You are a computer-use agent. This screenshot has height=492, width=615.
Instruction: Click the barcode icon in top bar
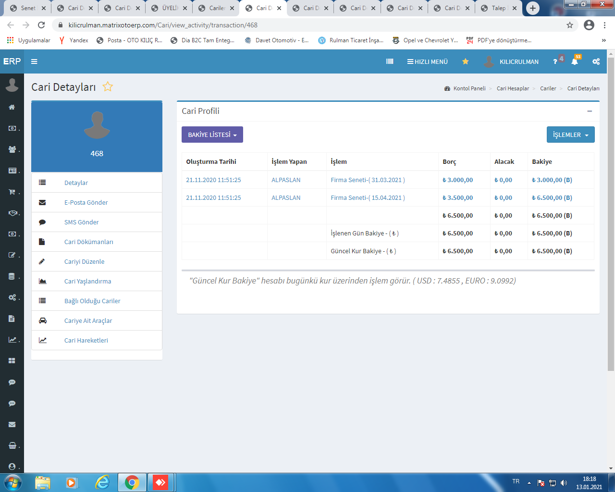(390, 61)
